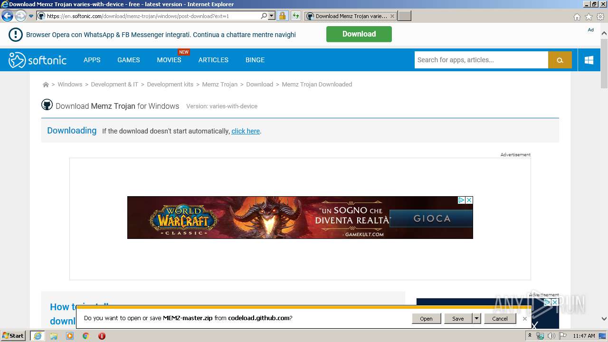Viewport: 608px width, 342px height.
Task: Open the Windows Start button
Action: point(13,336)
